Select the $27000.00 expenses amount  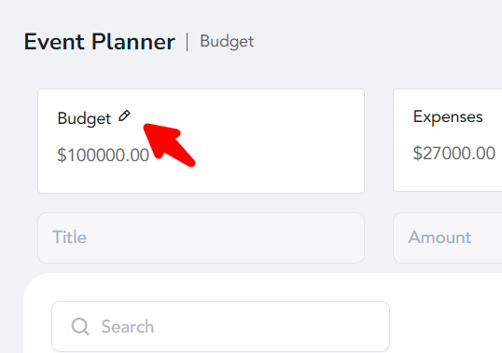454,153
